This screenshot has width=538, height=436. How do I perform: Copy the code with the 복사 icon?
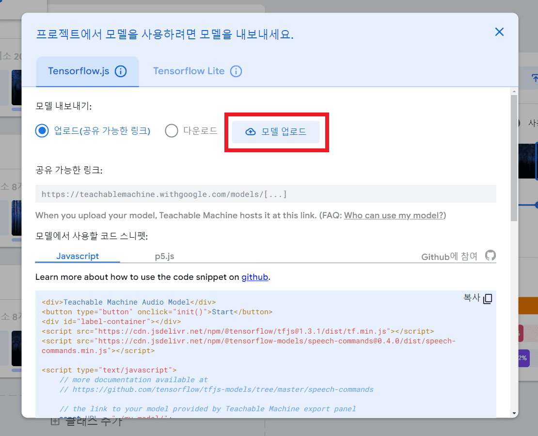(488, 299)
